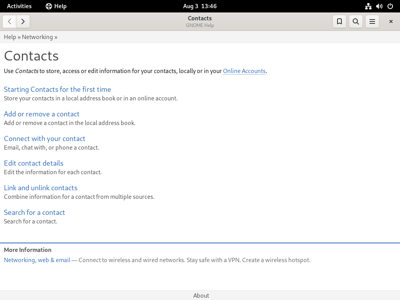This screenshot has width=400, height=300.
Task: Click 'Add or remove a contact in the local address book.'
Action: 70,123
